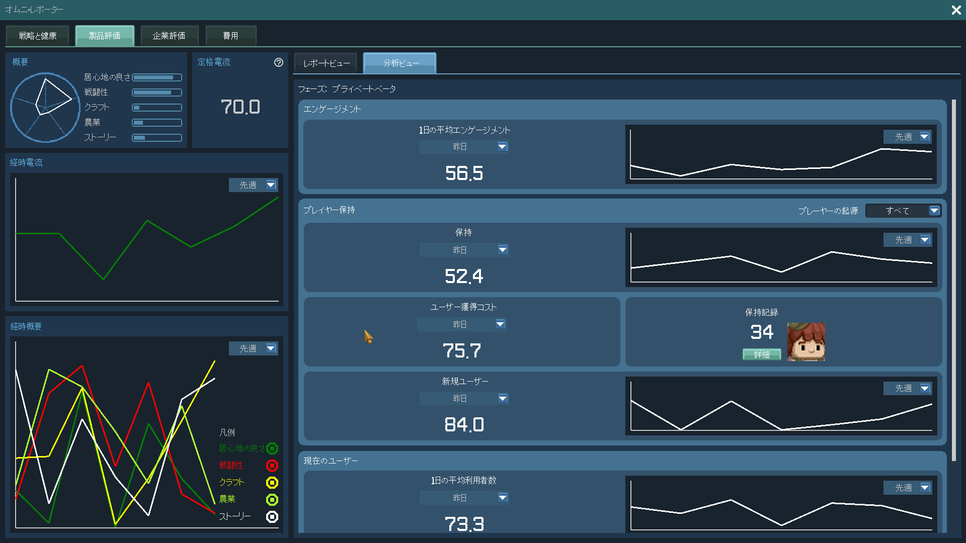Switch to レポートビュー tab
Image resolution: width=966 pixels, height=543 pixels.
pyautogui.click(x=326, y=63)
